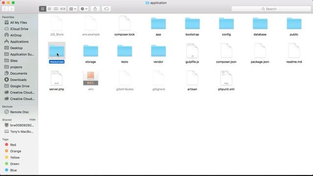This screenshot has height=176, width=313.
Task: Open Tony's MacBook shared computer
Action: click(22, 132)
